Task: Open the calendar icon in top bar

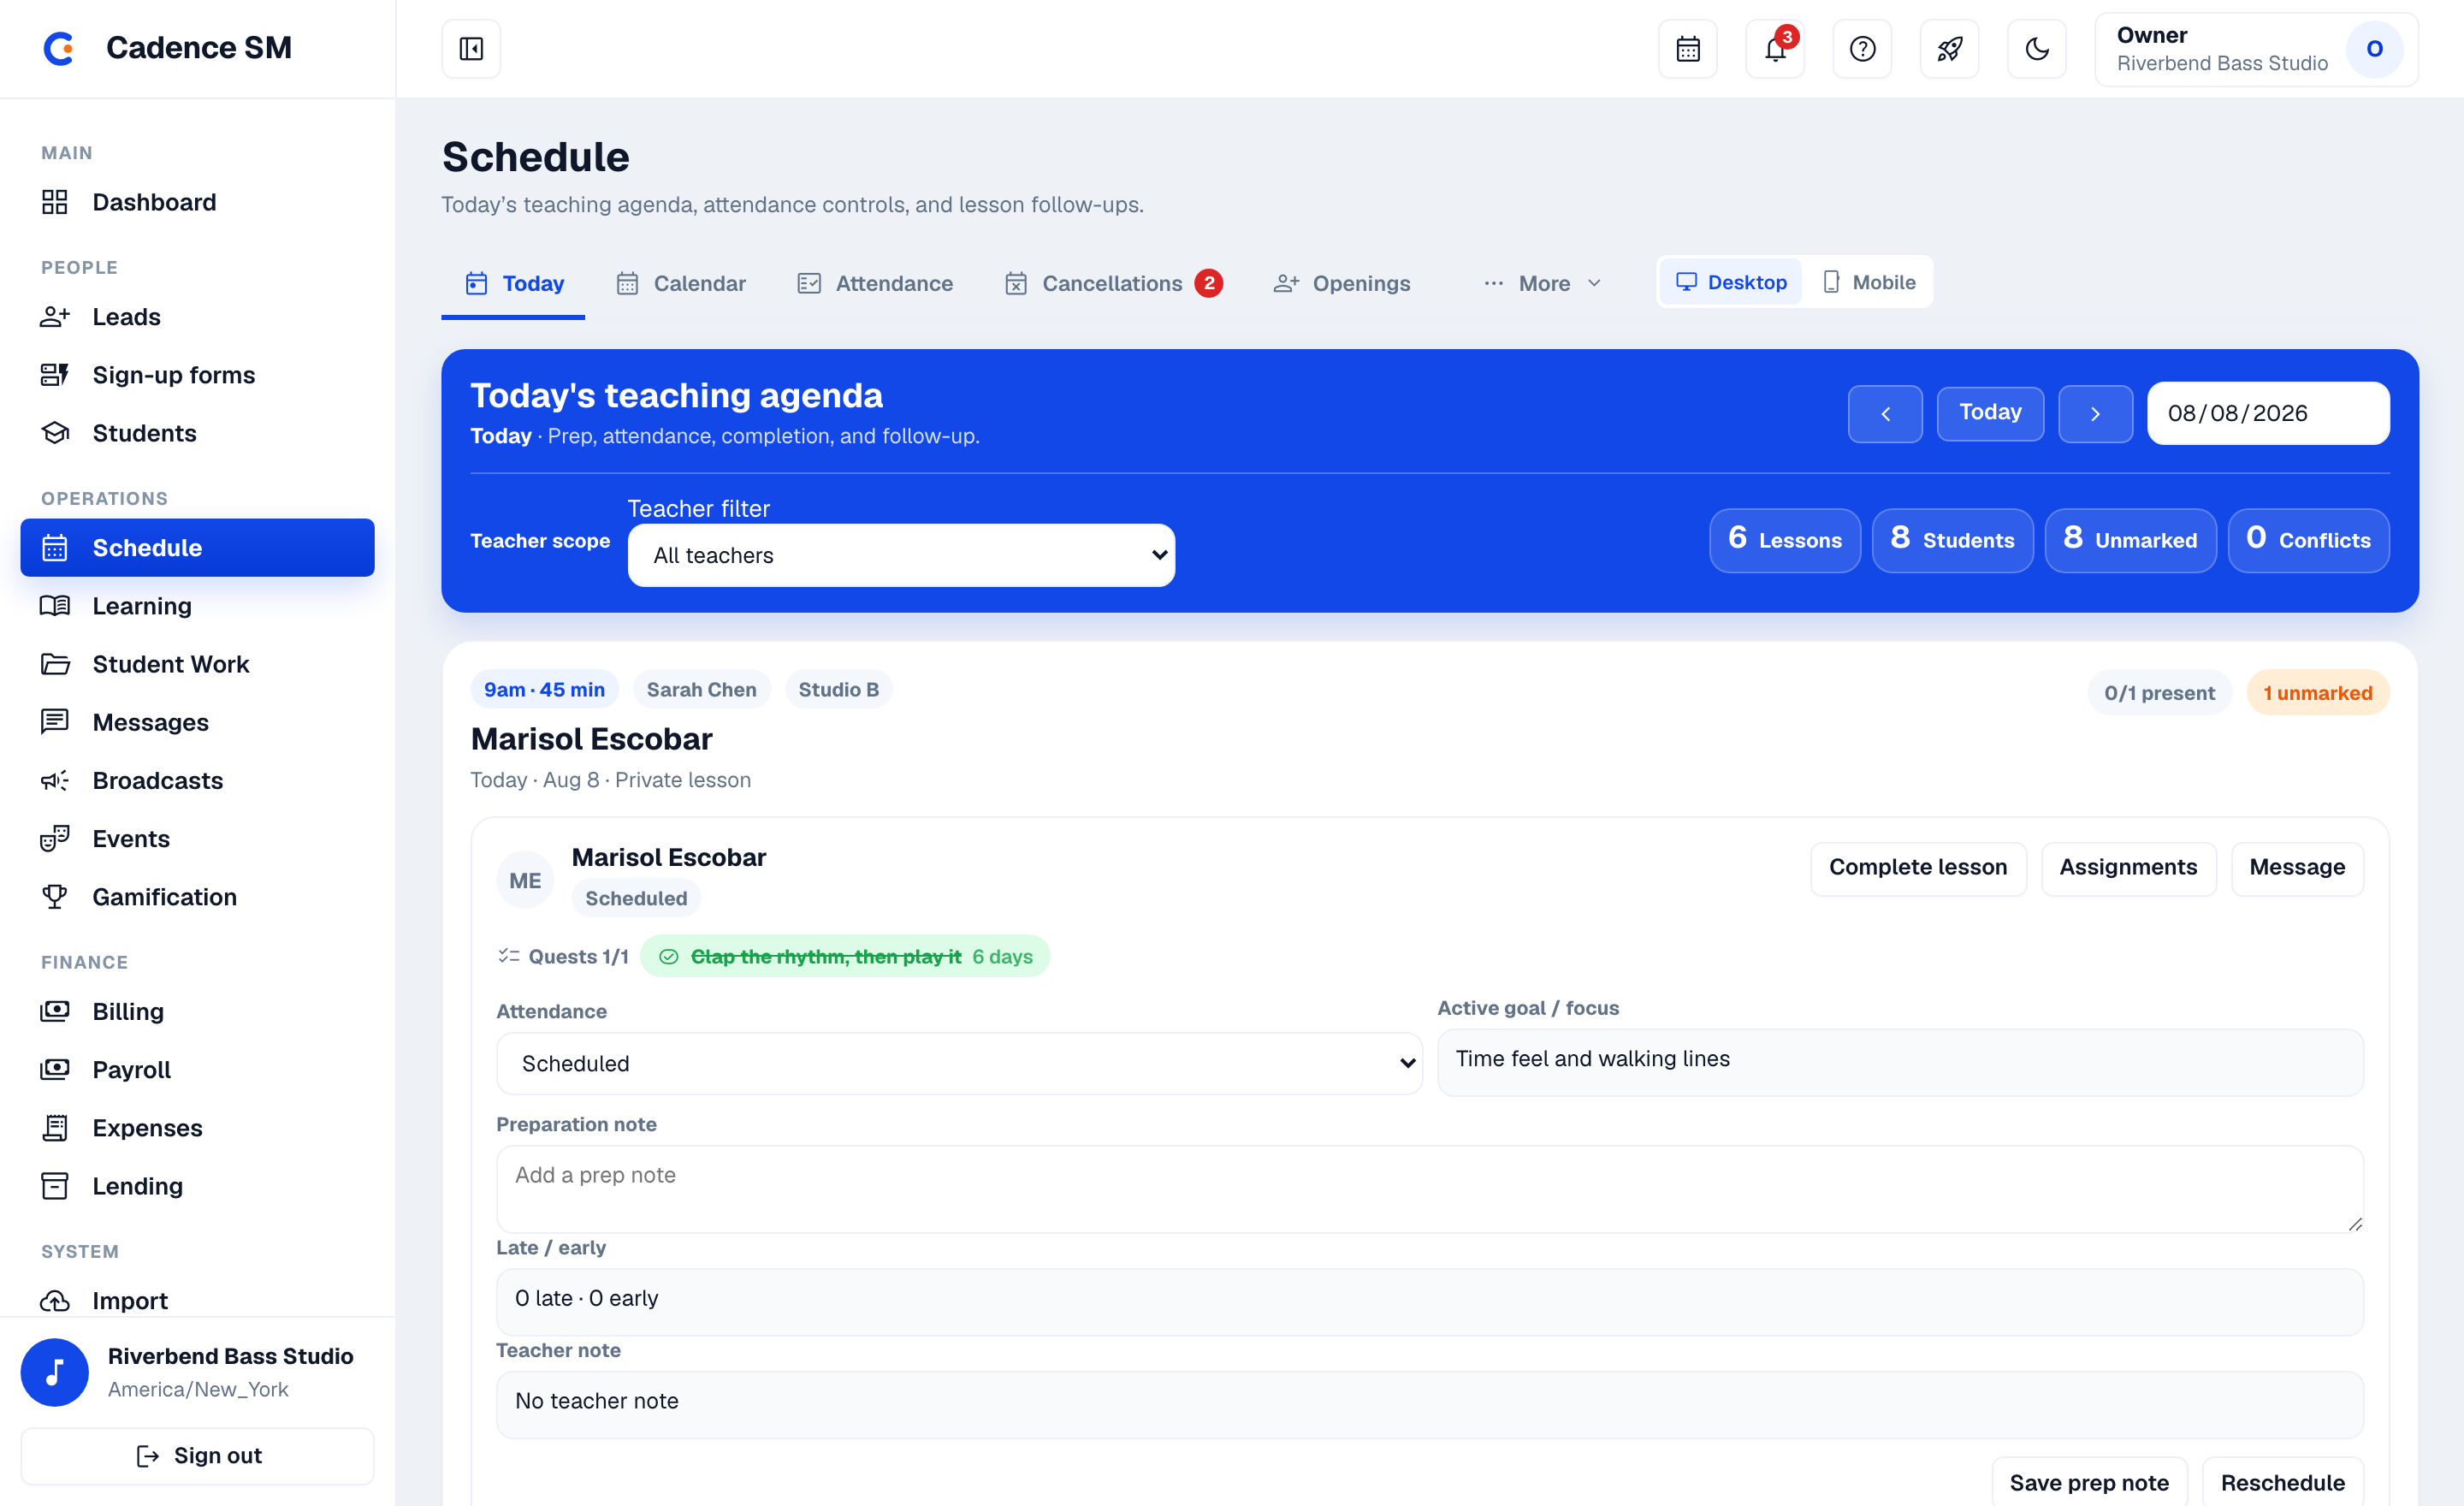Action: click(1687, 48)
